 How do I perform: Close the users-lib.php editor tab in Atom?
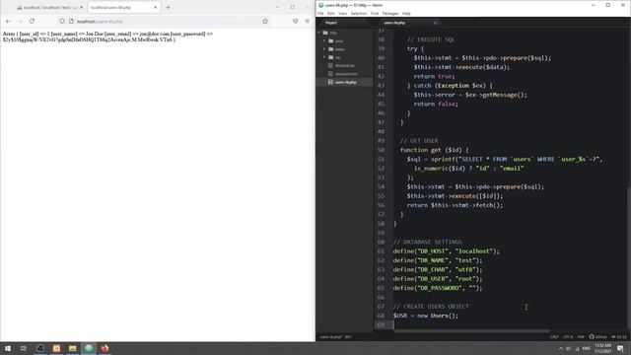(x=435, y=23)
